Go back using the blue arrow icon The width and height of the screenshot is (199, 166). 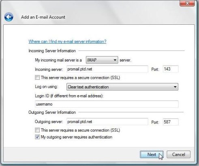(x=9, y=17)
